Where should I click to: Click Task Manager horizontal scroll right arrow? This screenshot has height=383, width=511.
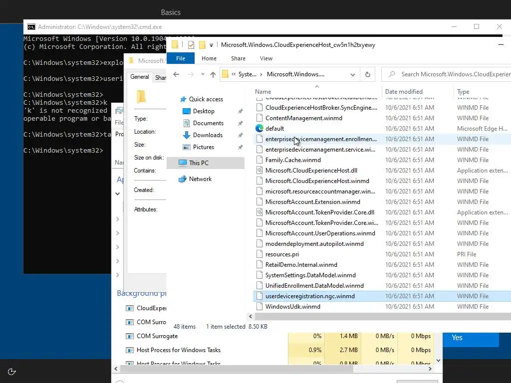click(430, 369)
